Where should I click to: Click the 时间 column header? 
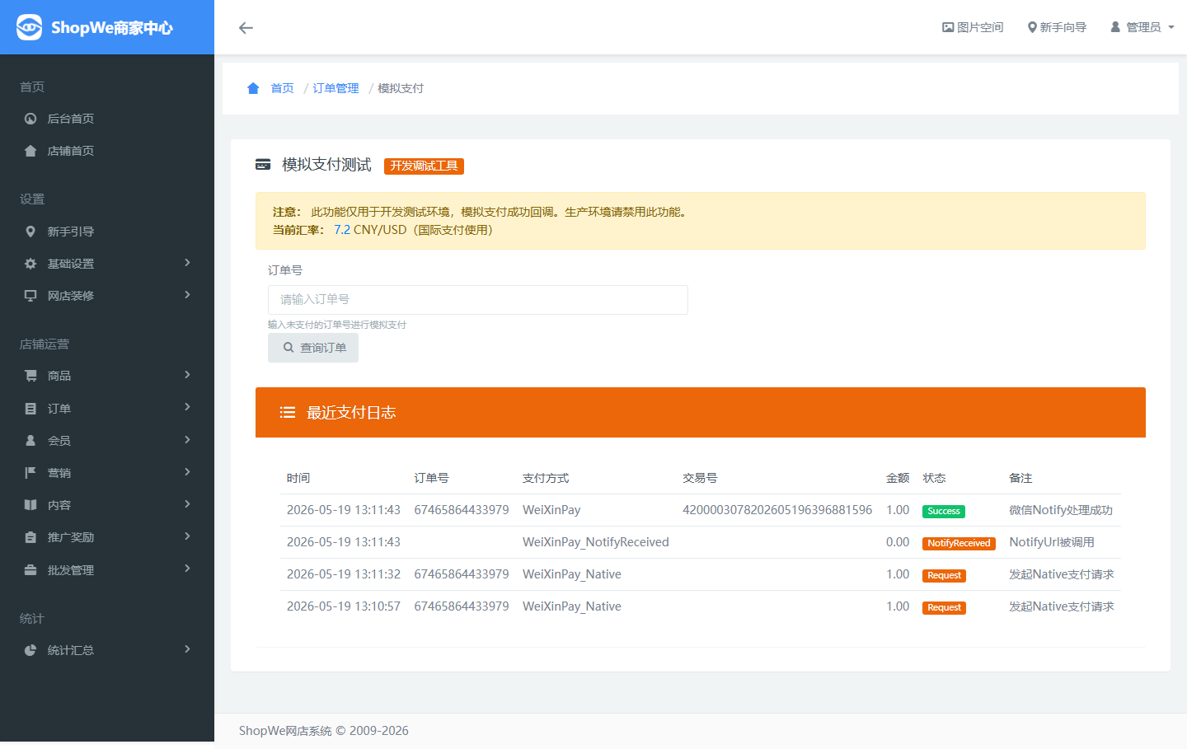pyautogui.click(x=298, y=478)
